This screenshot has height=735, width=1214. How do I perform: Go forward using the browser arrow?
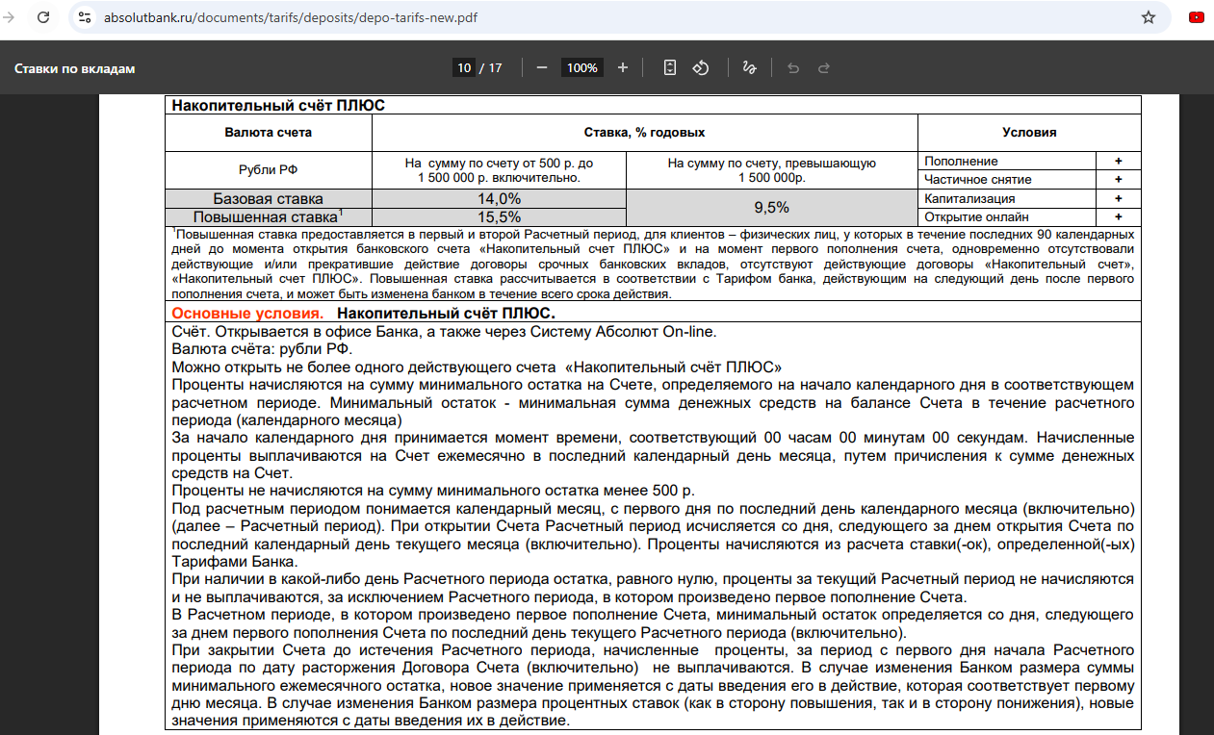click(9, 17)
